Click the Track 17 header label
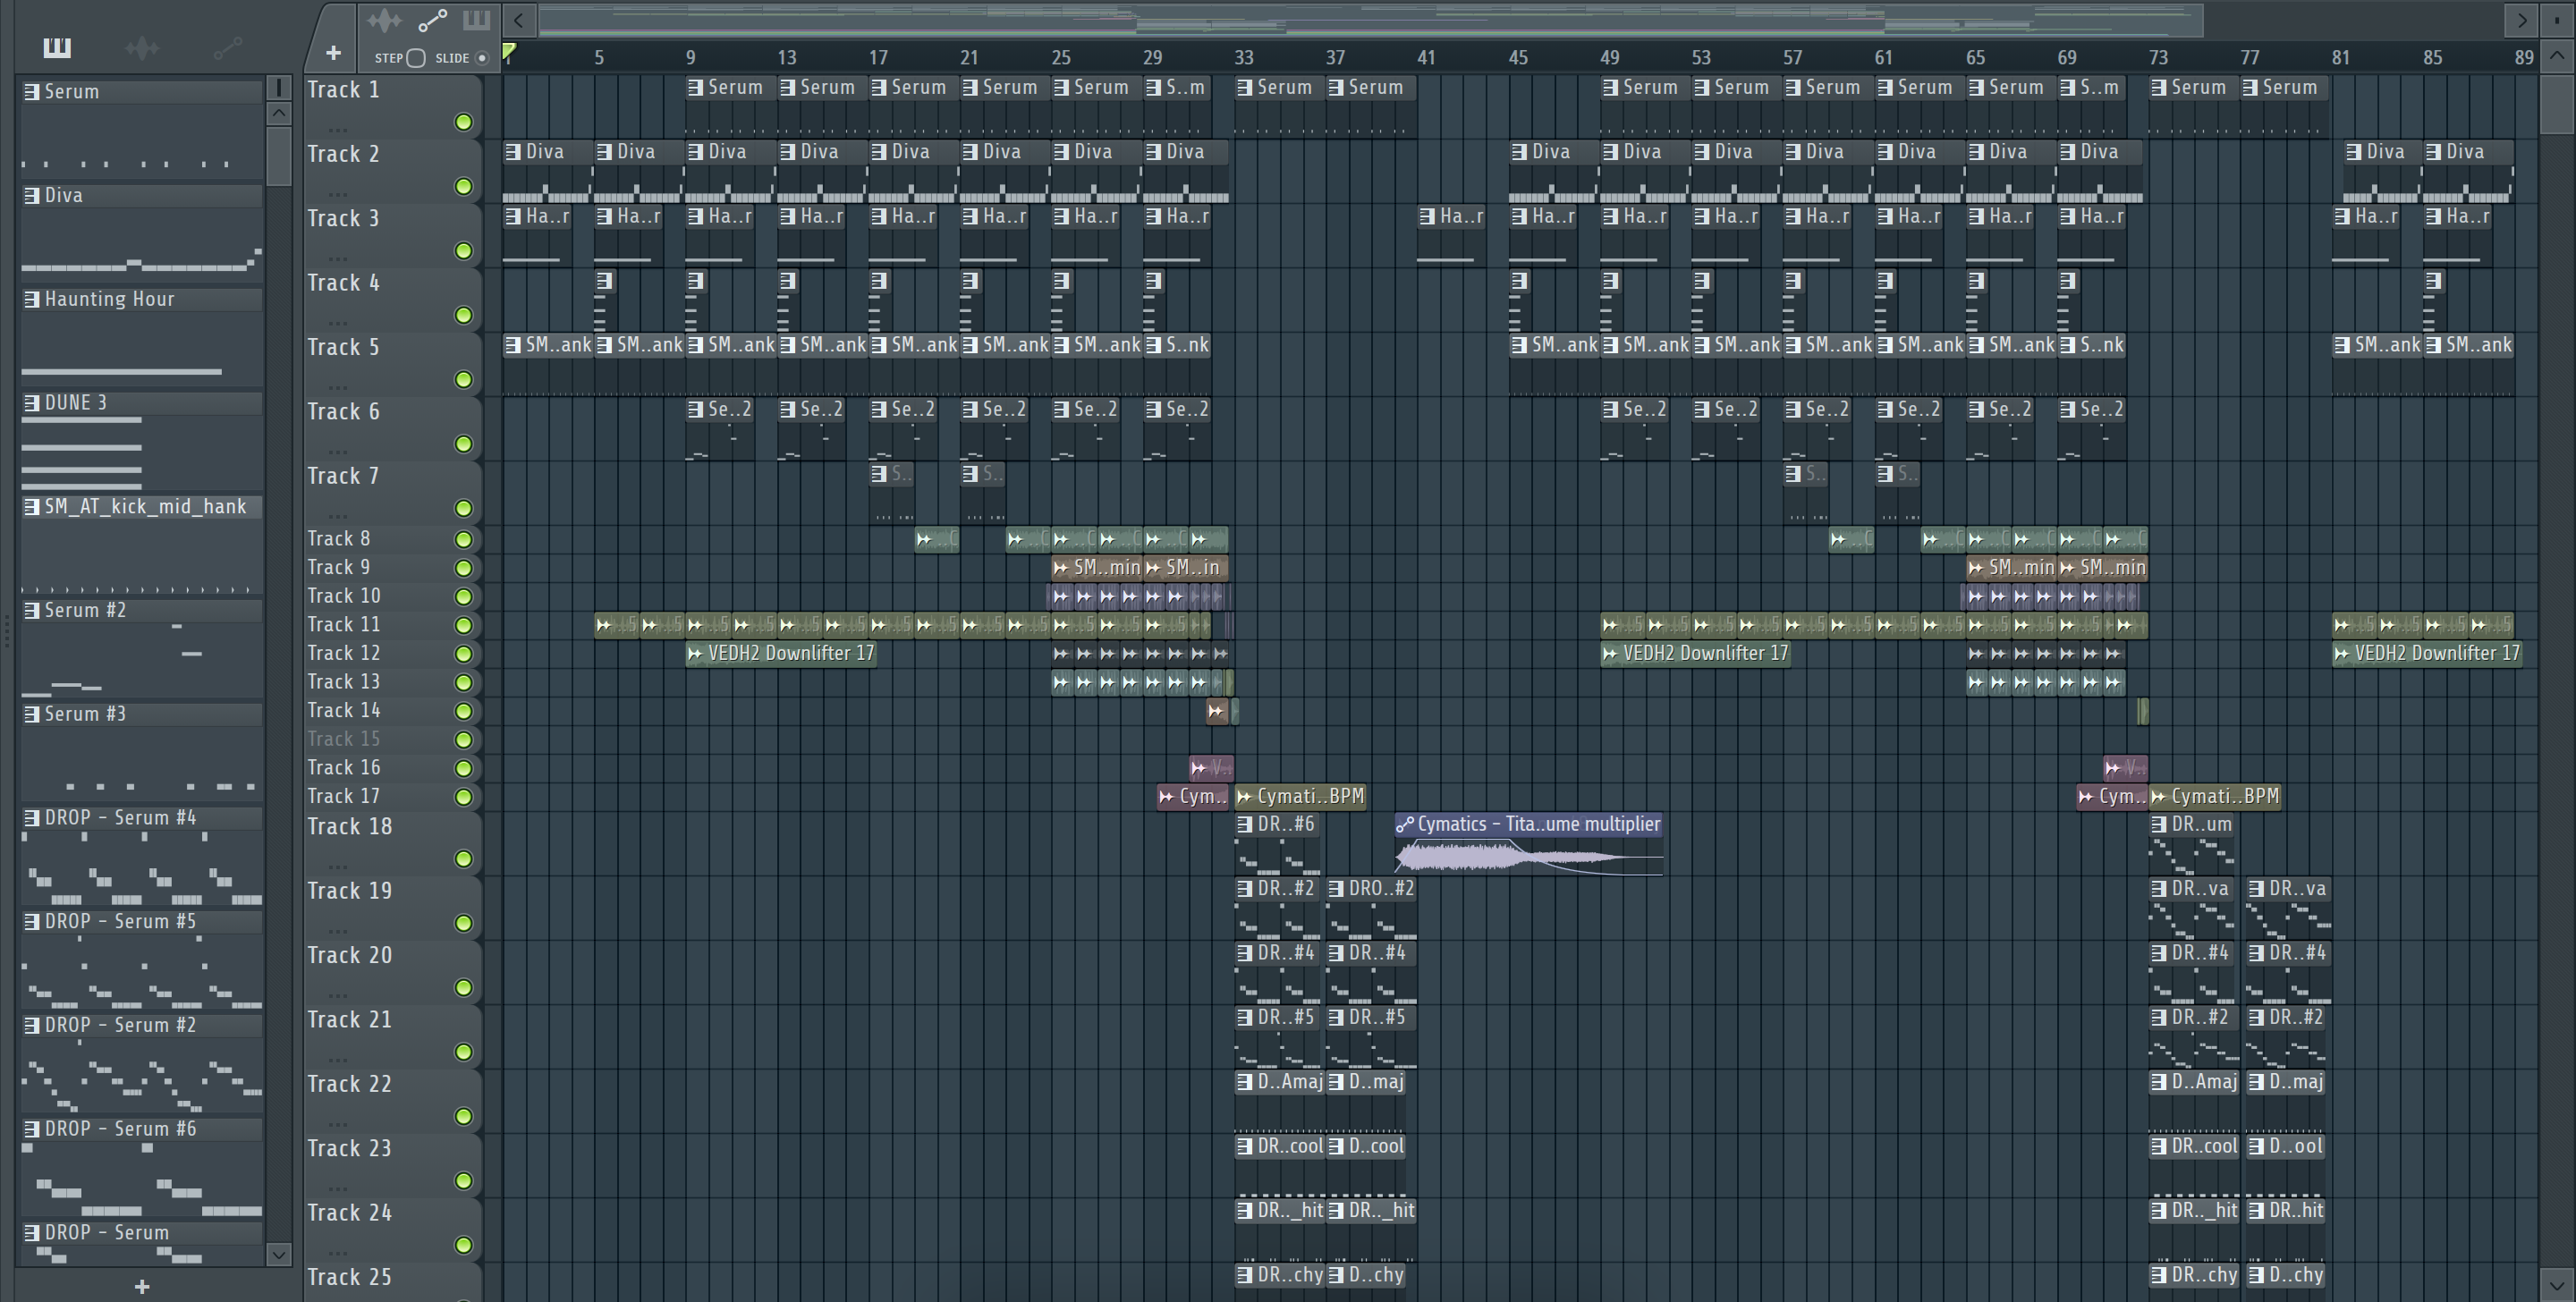The height and width of the screenshot is (1302, 2576). 343,796
